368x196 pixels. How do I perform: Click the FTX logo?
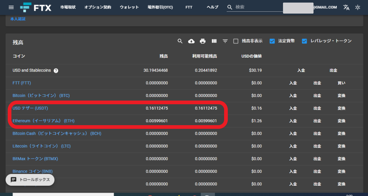(x=36, y=7)
